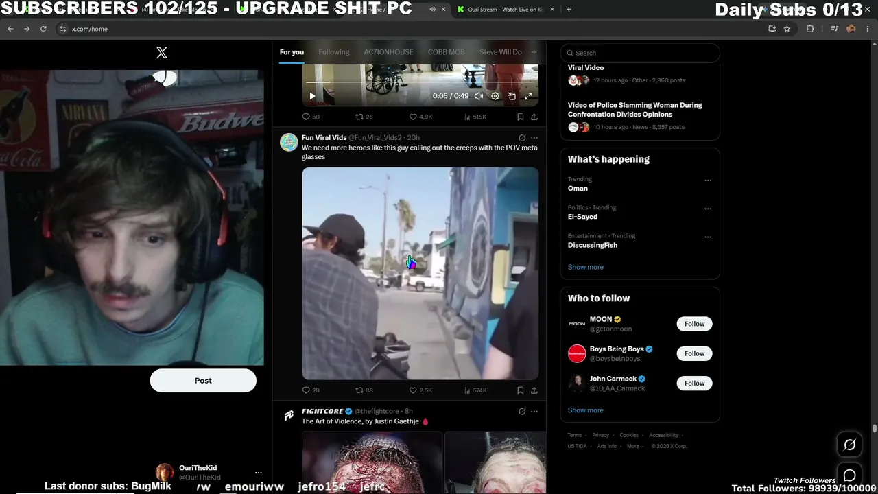
Task: Bookmark the Fun Viral Vids post
Action: pos(521,390)
